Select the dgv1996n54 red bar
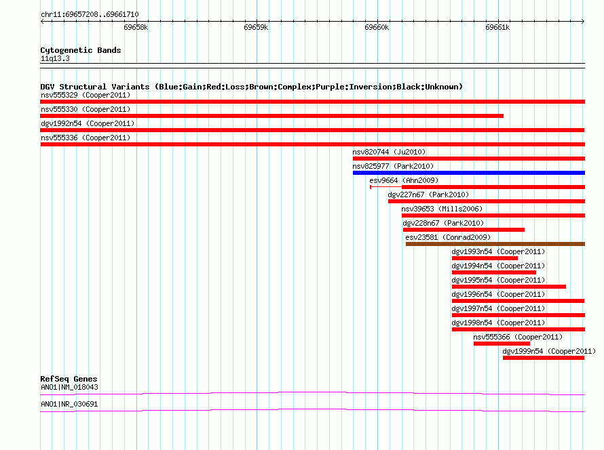The height and width of the screenshot is (450, 604). point(518,301)
